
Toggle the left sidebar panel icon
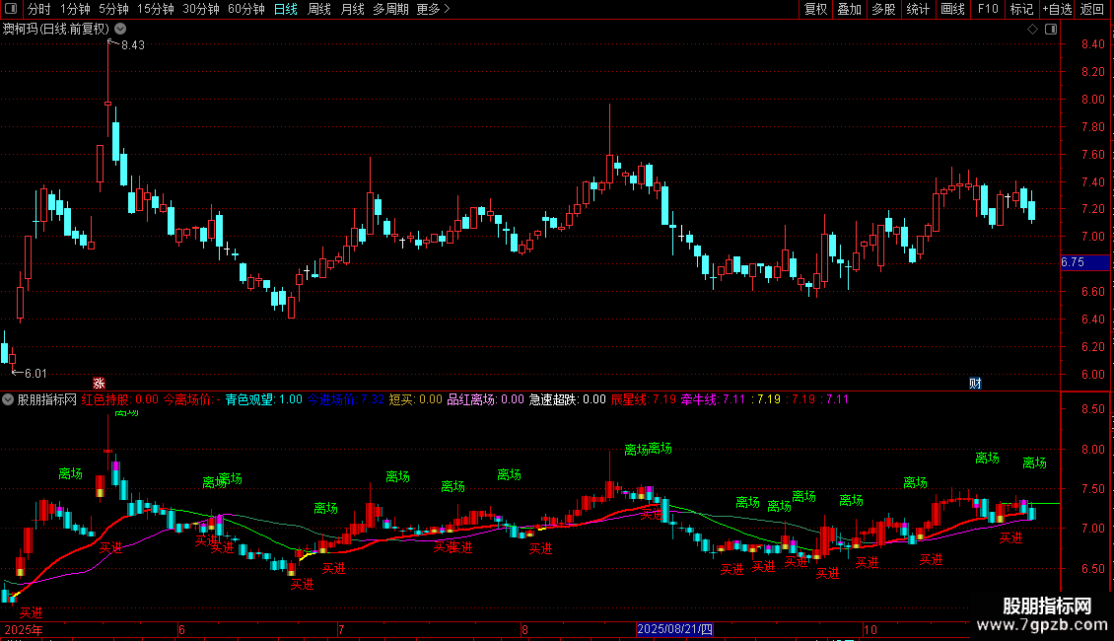click(x=11, y=9)
